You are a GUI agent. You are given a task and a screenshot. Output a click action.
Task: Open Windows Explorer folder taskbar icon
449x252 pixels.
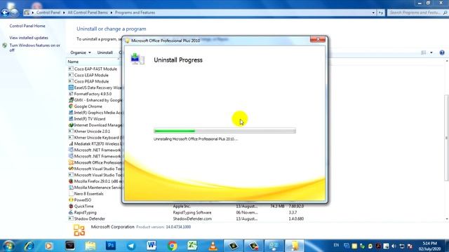91,246
